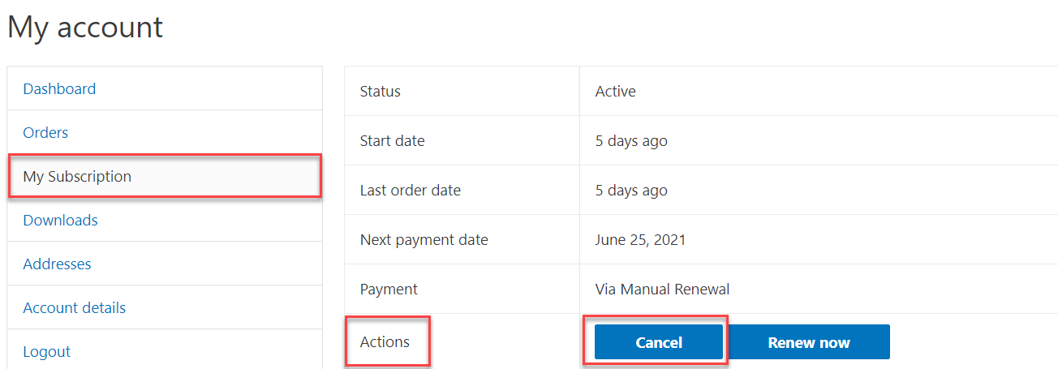Select the June 25, 2021 date value

point(641,240)
